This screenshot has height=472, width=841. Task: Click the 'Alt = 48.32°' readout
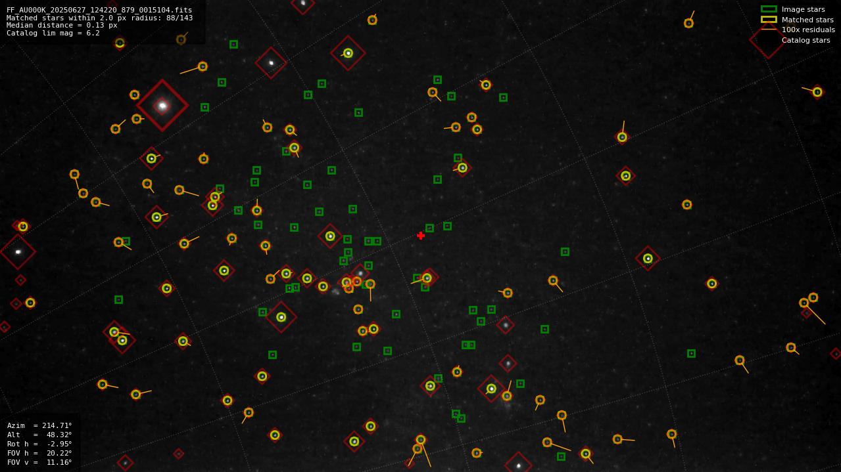click(39, 435)
